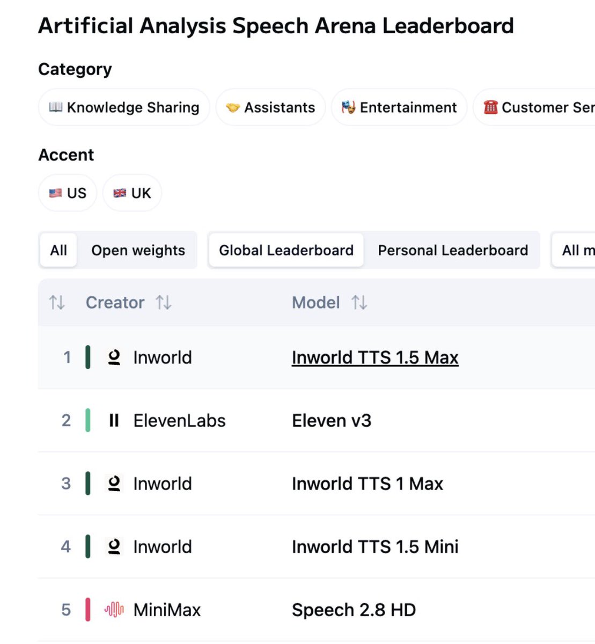The width and height of the screenshot is (595, 644).
Task: Click the book icon on Knowledge Sharing
Action: pyautogui.click(x=56, y=107)
